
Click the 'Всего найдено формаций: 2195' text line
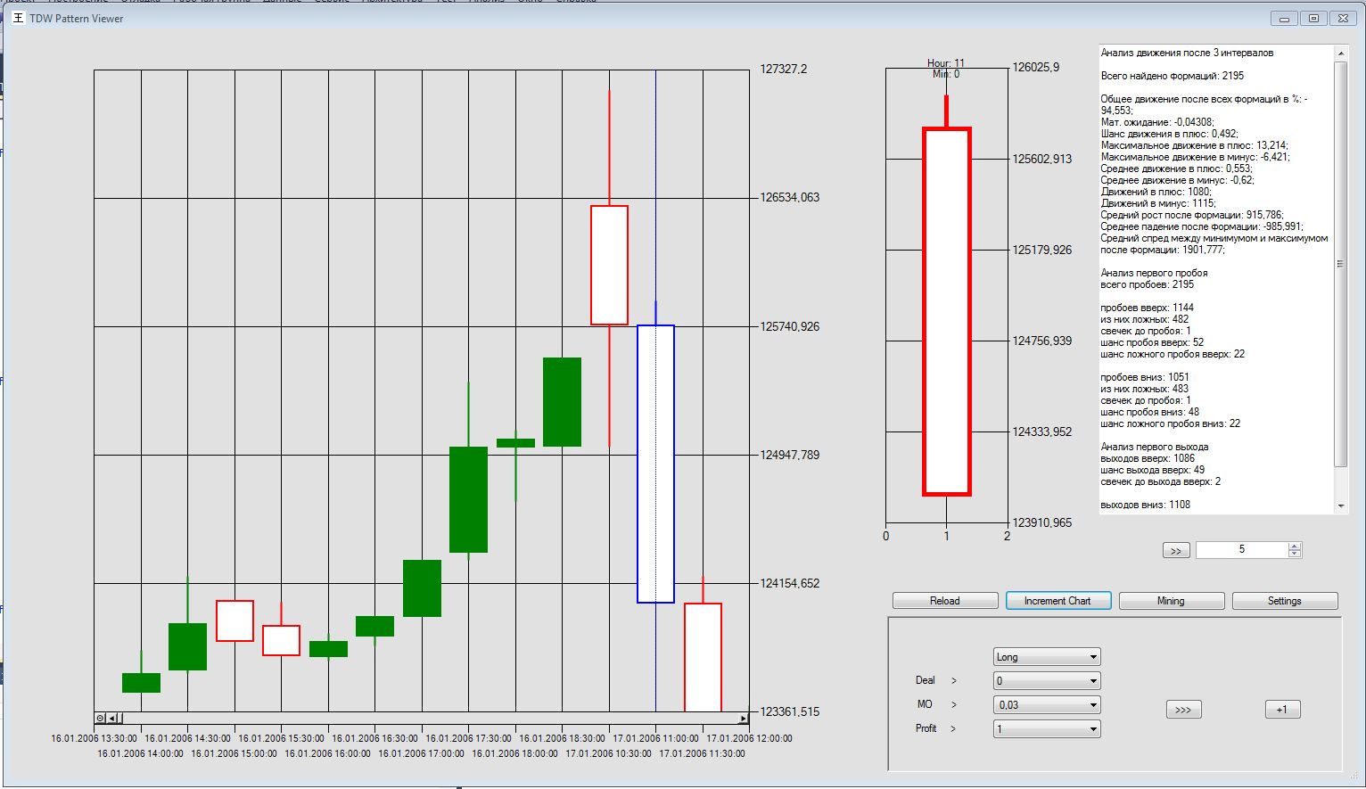[1172, 76]
